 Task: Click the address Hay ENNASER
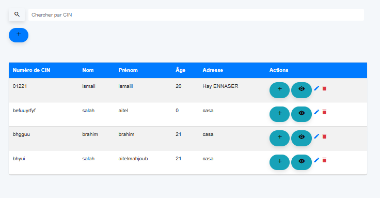coord(220,86)
